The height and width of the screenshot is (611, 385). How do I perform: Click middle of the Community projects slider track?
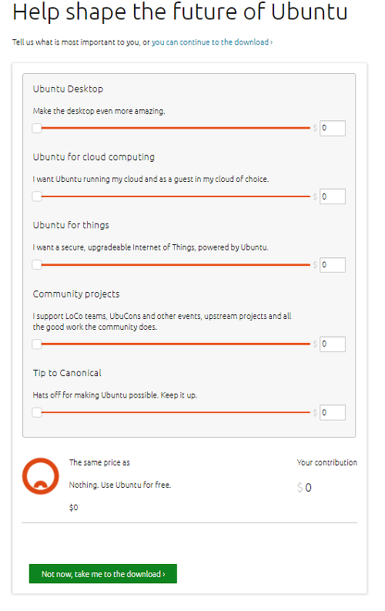[x=176, y=344]
